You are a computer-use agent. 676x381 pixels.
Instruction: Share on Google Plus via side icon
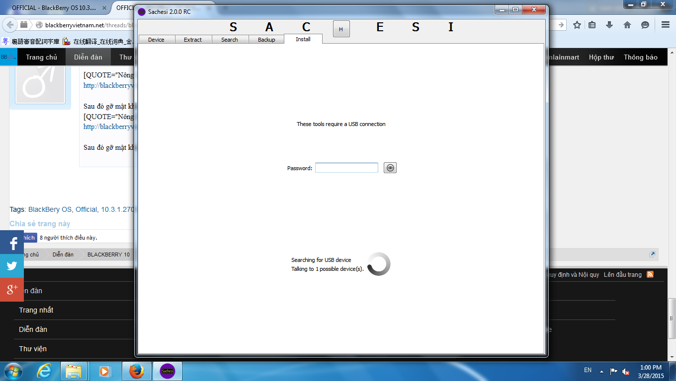click(12, 290)
